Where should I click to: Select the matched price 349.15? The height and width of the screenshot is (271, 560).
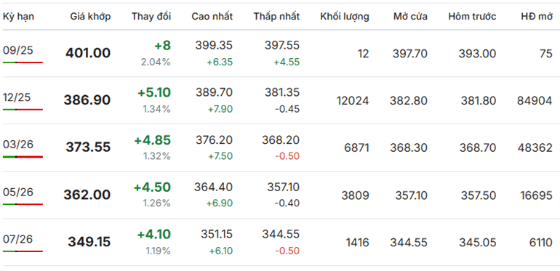[x=89, y=242]
